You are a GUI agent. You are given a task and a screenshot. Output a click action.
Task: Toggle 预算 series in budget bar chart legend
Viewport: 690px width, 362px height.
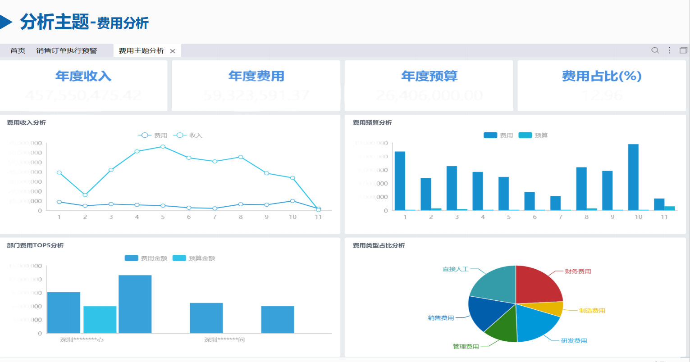(533, 135)
